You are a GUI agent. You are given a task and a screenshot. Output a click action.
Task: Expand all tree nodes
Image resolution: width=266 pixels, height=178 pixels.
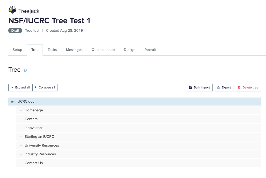point(21,87)
